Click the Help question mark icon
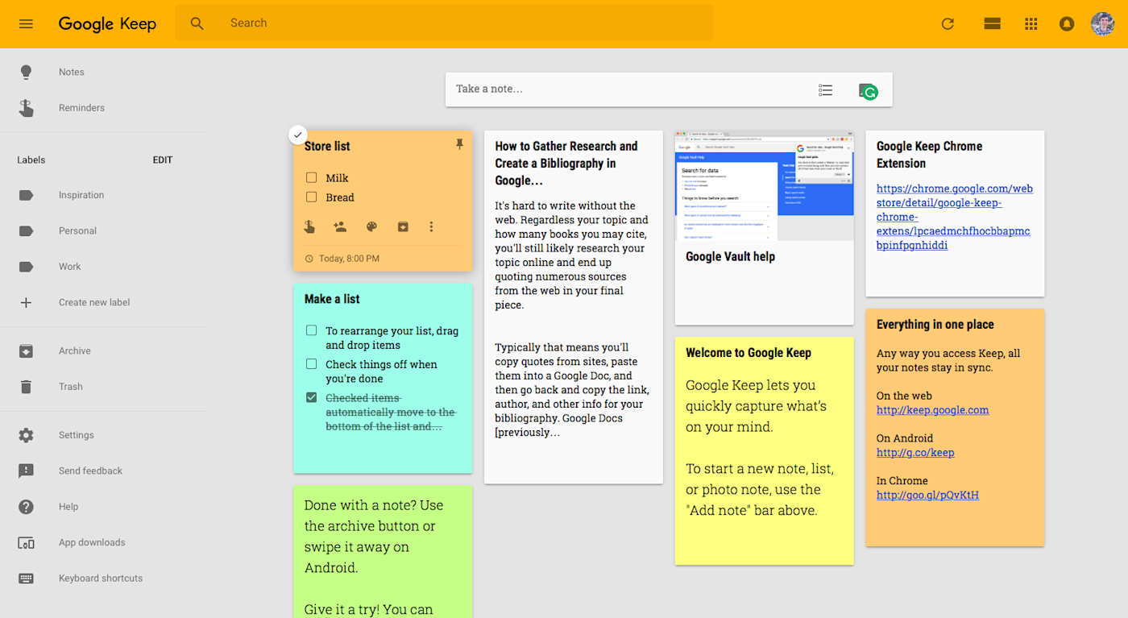The height and width of the screenshot is (618, 1128). coord(26,507)
